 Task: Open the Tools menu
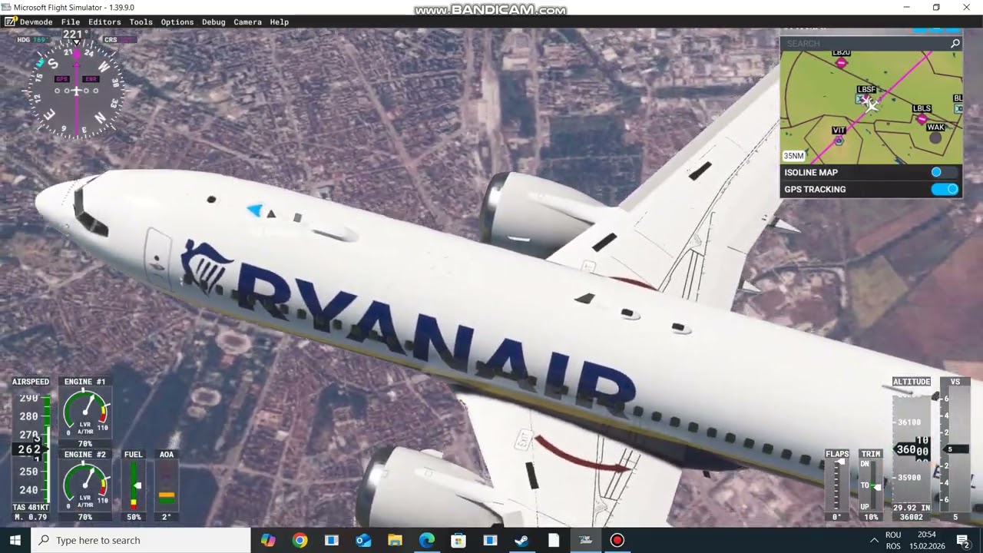(x=141, y=22)
